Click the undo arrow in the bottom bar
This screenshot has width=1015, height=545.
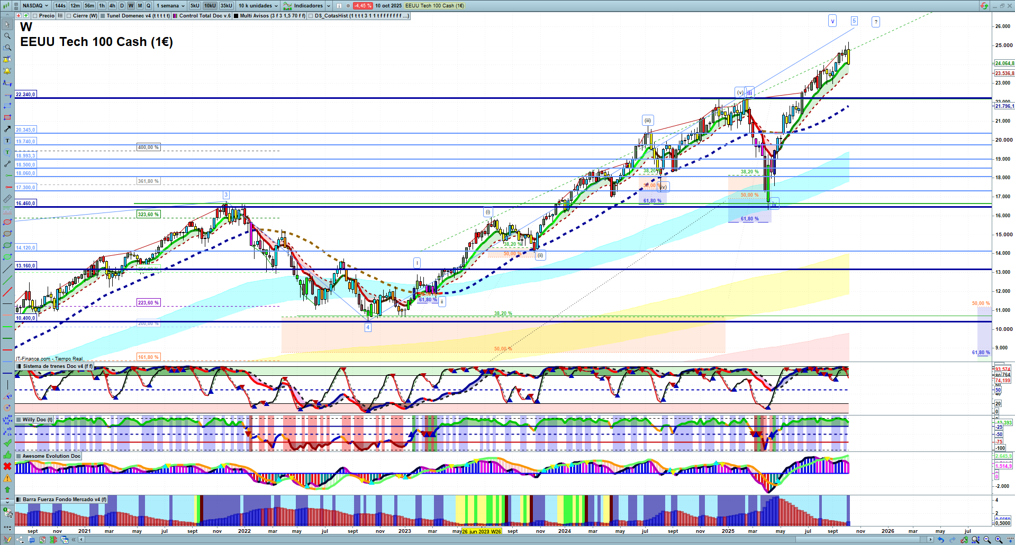(940, 540)
